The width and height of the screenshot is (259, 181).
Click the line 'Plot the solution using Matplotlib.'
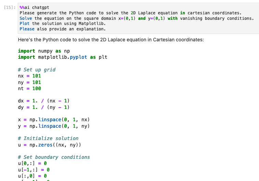coord(63,24)
